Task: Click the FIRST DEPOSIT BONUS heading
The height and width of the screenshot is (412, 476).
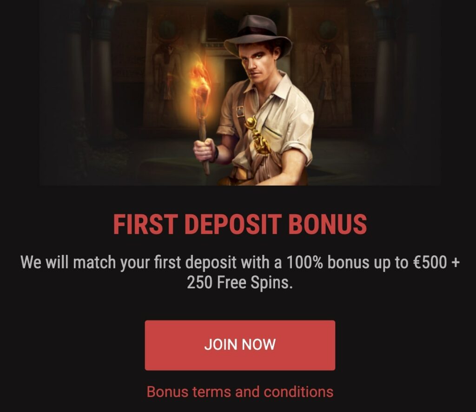Action: point(240,225)
